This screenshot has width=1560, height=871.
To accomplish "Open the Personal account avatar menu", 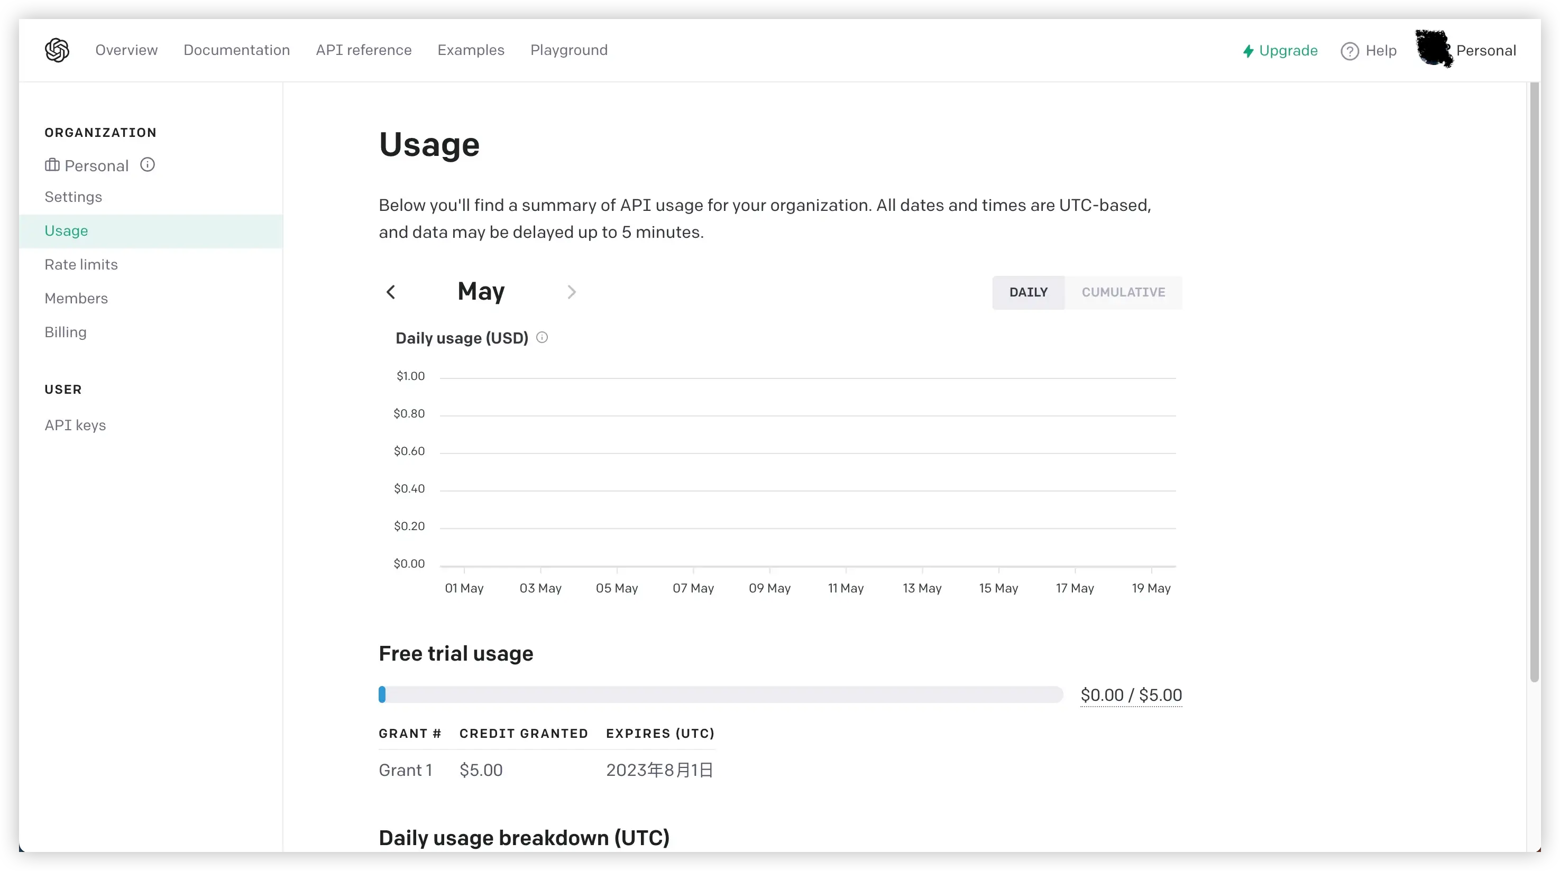I will [x=1434, y=49].
